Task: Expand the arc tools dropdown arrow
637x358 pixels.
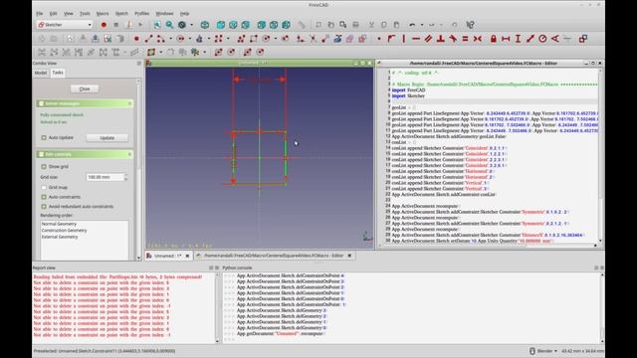Action: [170, 39]
